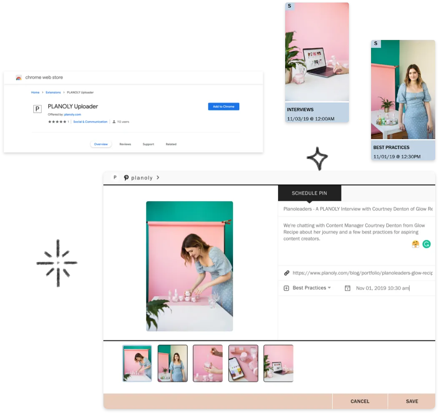This screenshot has height=414, width=439.
Task: Click the users person icon beside 112 users
Action: tap(114, 122)
